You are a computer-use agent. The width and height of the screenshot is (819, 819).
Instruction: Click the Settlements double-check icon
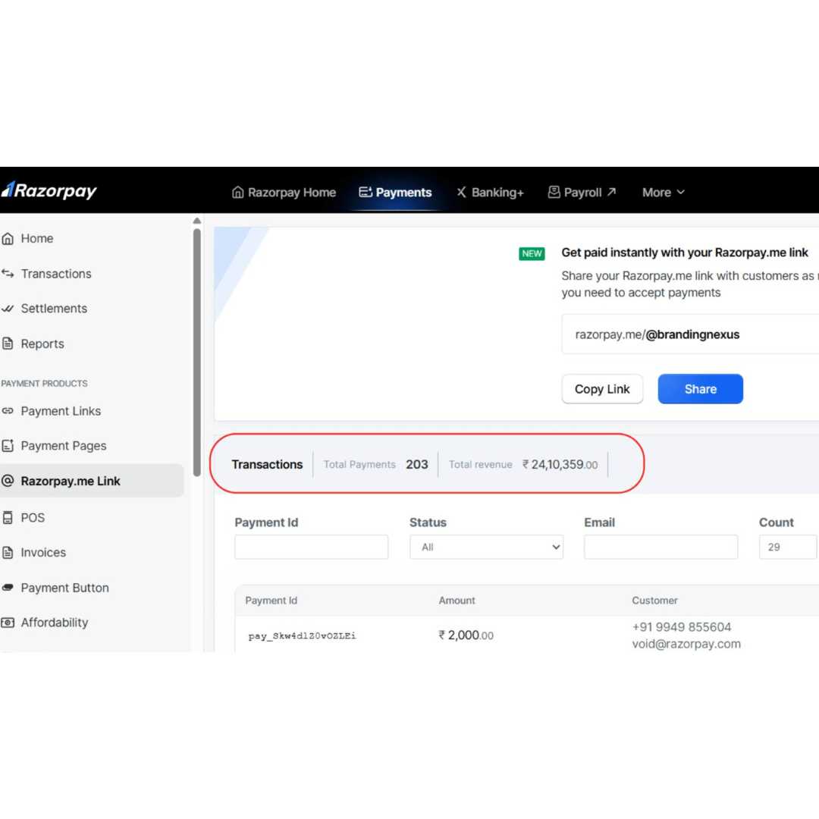point(8,309)
